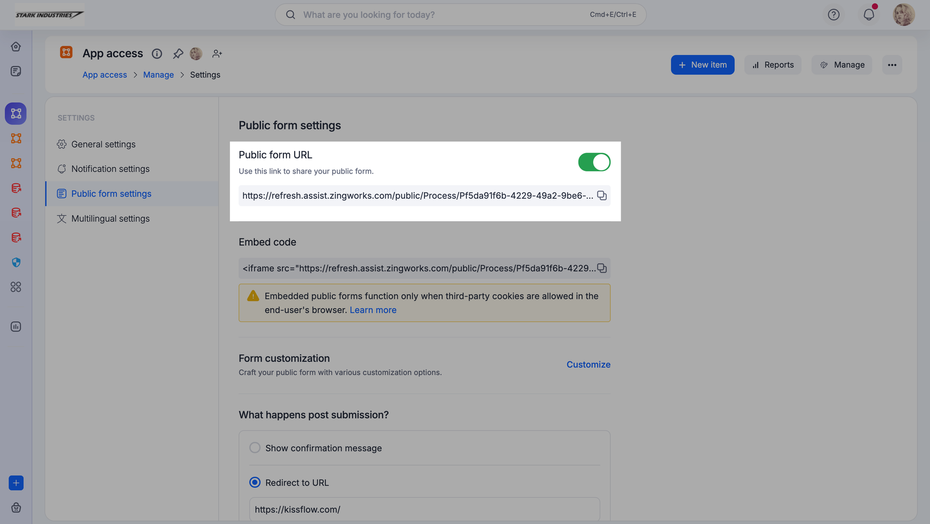The width and height of the screenshot is (930, 524).
Task: Click the Customize link
Action: 588,364
